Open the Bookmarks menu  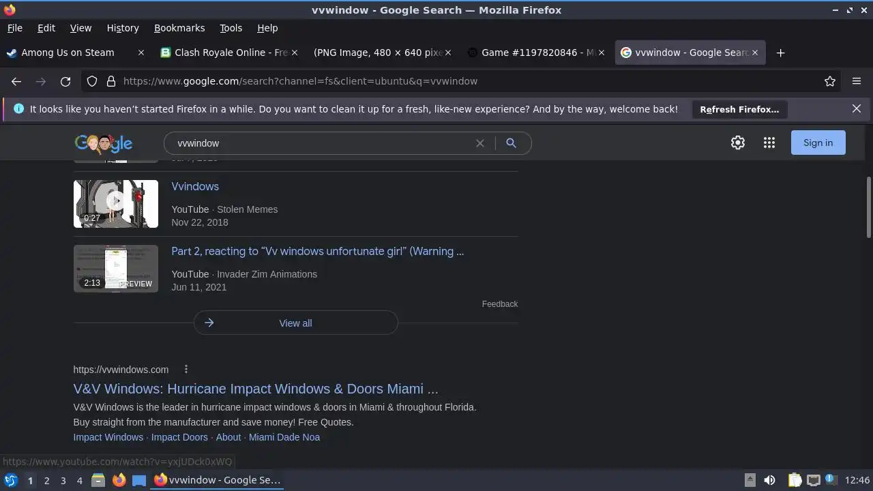tap(179, 28)
